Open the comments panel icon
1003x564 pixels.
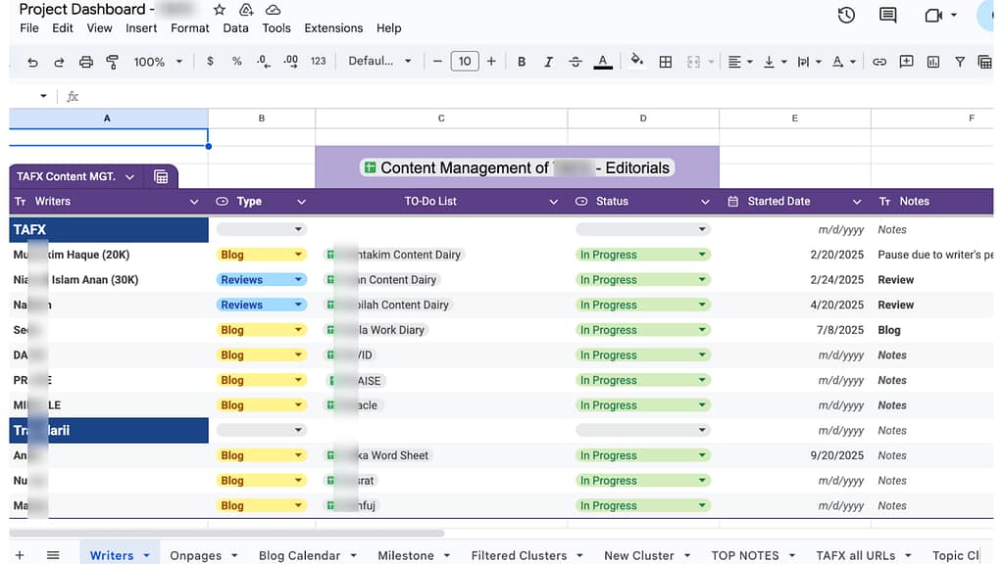coord(887,15)
